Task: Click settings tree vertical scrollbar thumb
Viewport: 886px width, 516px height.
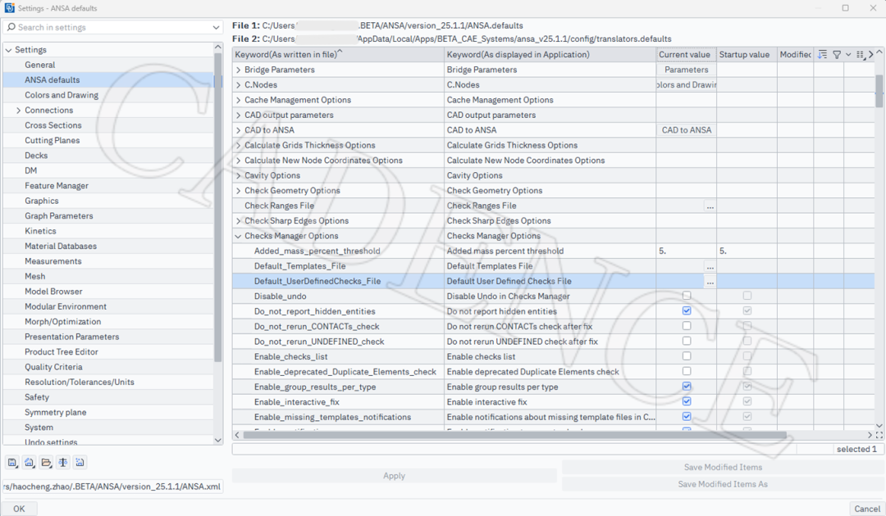Action: pos(218,207)
